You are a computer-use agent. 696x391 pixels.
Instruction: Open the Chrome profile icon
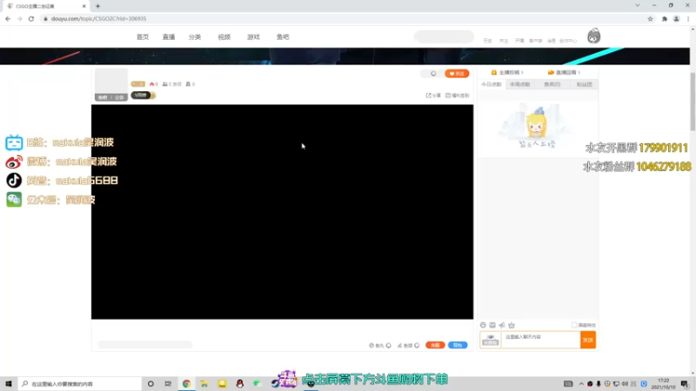pos(677,18)
